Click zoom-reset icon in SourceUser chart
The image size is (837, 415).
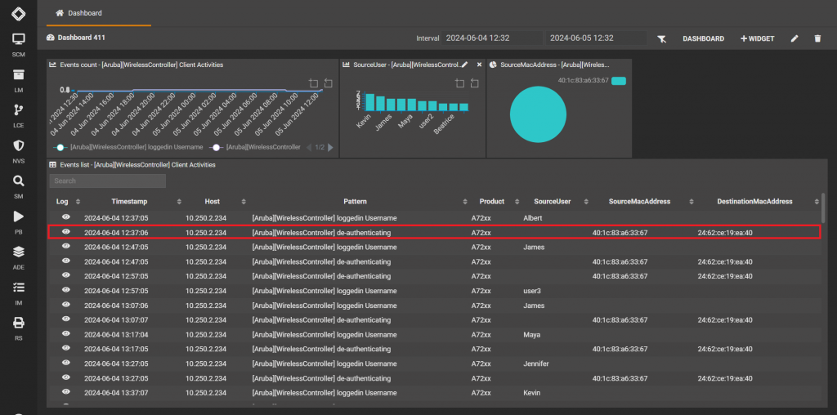coord(475,83)
